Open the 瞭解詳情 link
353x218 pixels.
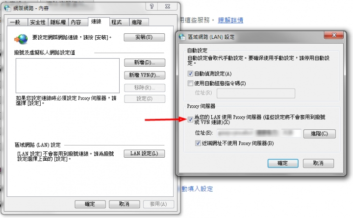click(x=230, y=20)
